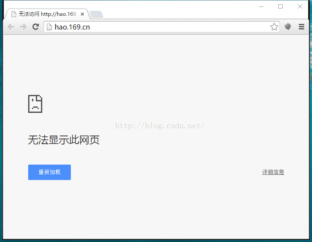Reload the page with the refresh icon
This screenshot has width=312, height=242.
(x=35, y=27)
